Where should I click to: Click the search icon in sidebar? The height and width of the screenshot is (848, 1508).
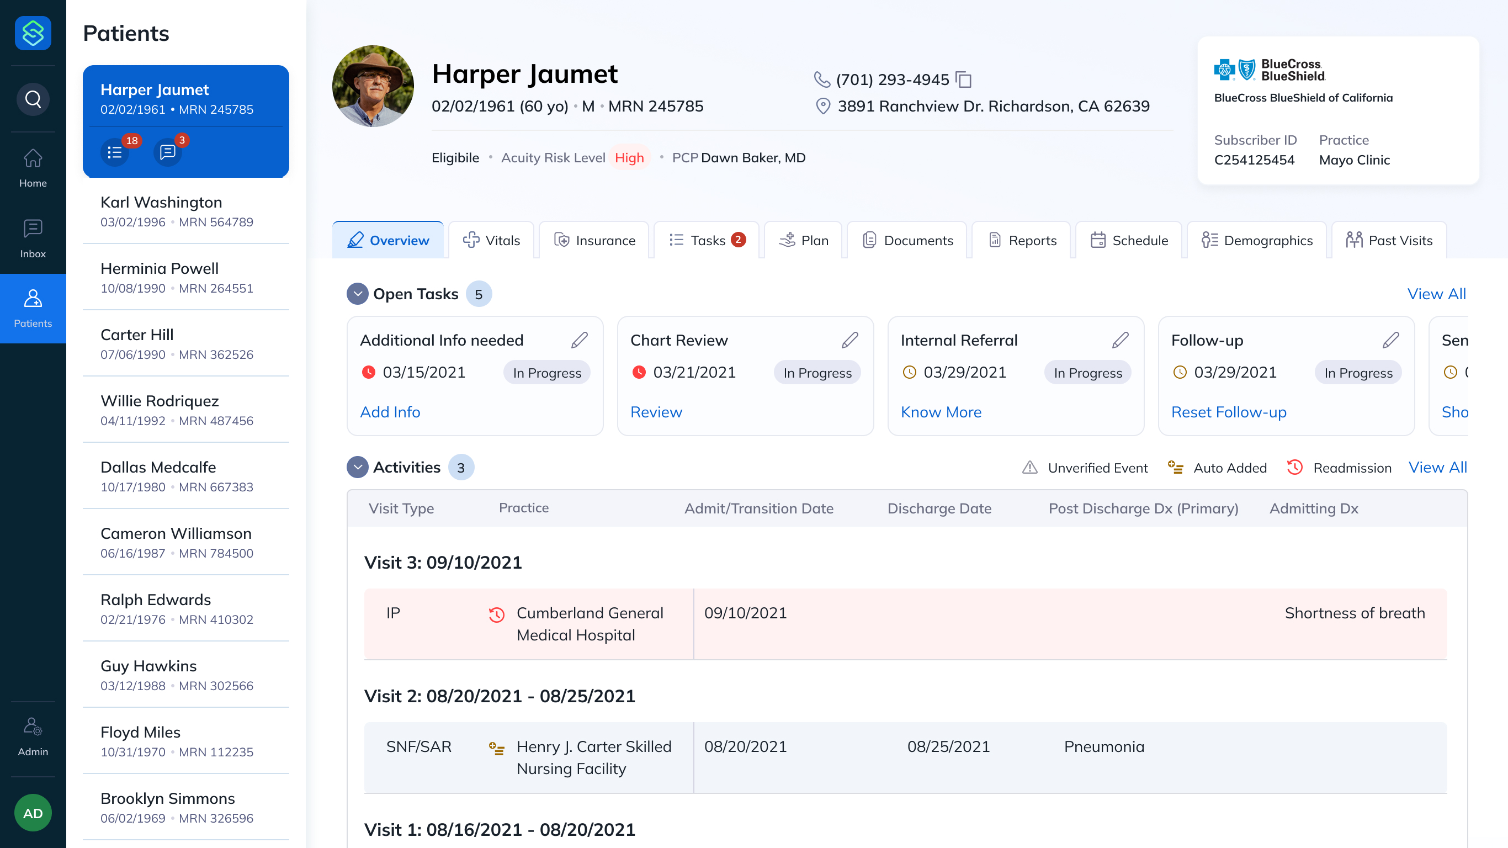(33, 99)
